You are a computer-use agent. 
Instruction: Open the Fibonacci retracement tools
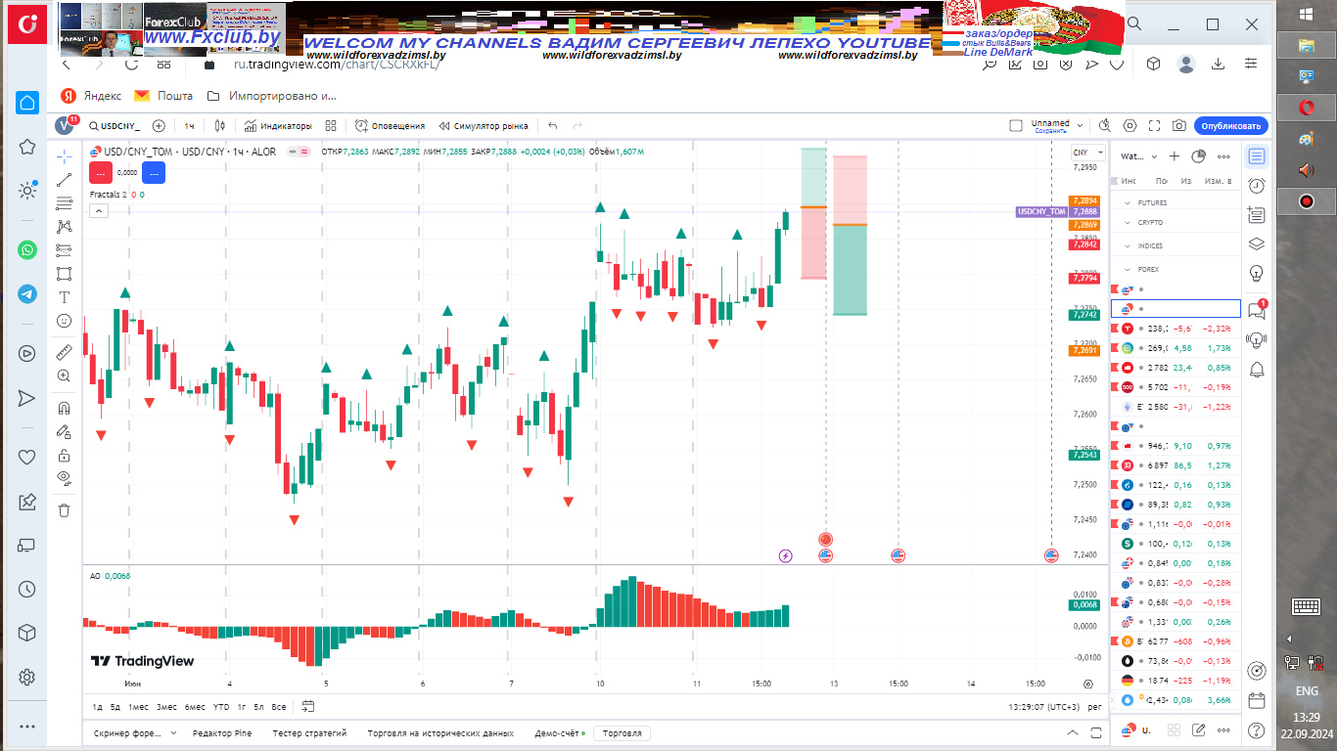[x=64, y=203]
